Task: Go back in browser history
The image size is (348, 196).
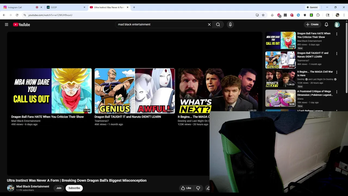Action: (4, 15)
